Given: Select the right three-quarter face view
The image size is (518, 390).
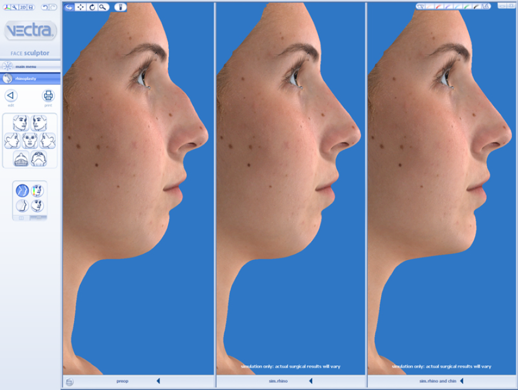Looking at the screenshot, I should coord(21,124).
